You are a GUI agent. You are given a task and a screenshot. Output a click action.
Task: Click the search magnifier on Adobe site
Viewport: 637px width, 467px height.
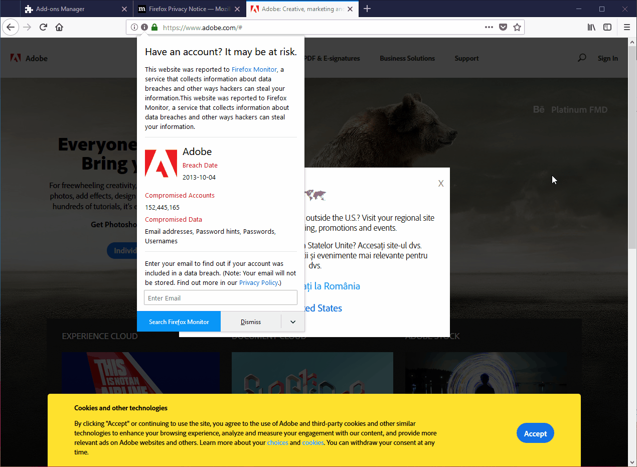(x=582, y=58)
